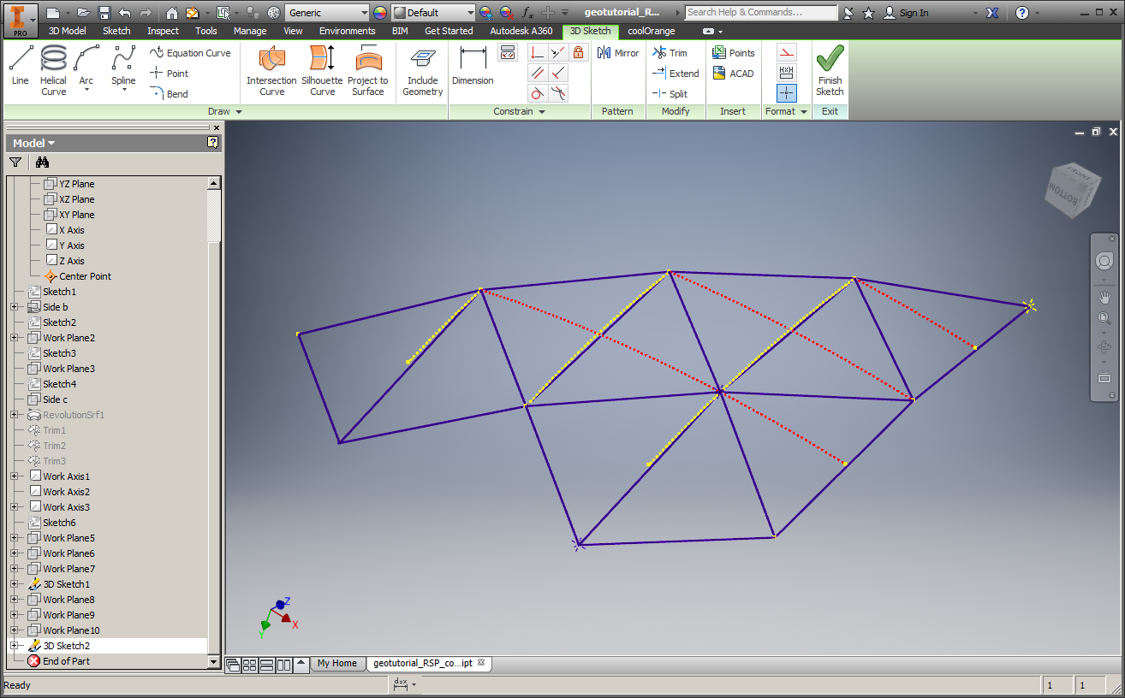Screen dimensions: 1125x698
Task: Pick the Spline tool
Action: pos(123,68)
